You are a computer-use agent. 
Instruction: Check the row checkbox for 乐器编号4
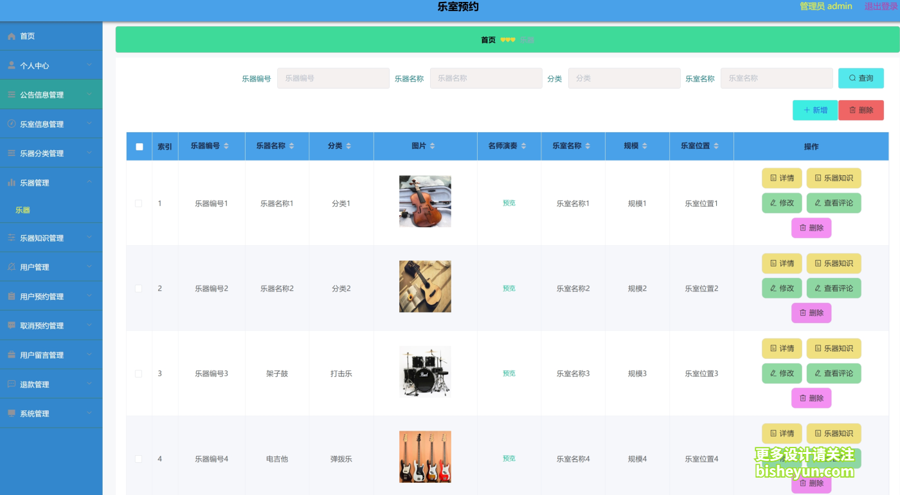pyautogui.click(x=138, y=459)
